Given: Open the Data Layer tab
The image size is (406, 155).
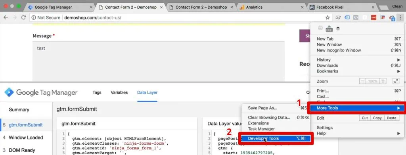Looking at the screenshot, I should click(147, 92).
